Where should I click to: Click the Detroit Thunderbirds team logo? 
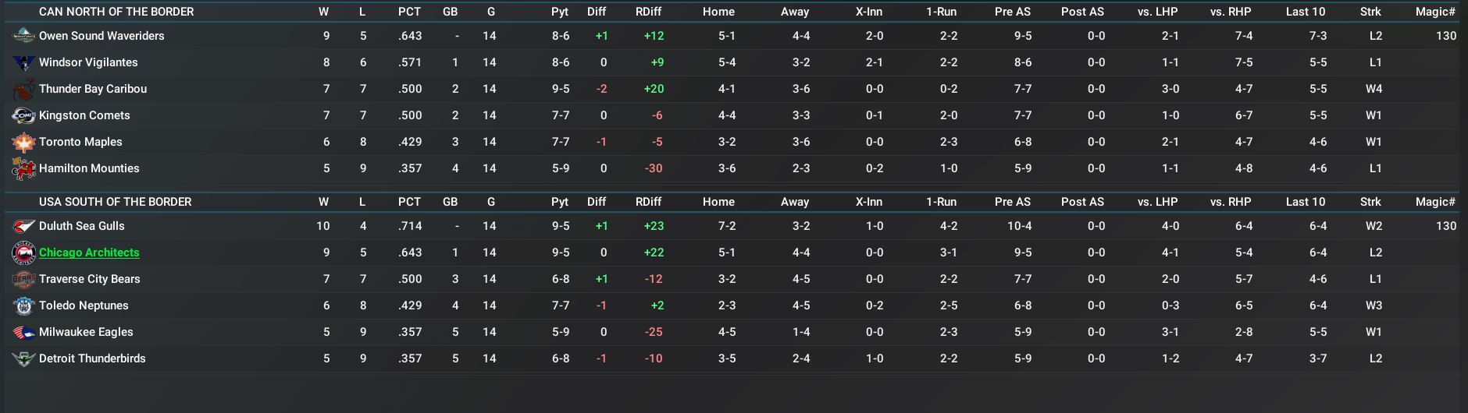tap(23, 358)
